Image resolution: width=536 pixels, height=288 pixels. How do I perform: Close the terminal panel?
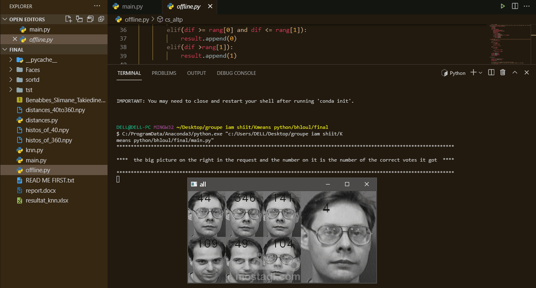pos(527,72)
